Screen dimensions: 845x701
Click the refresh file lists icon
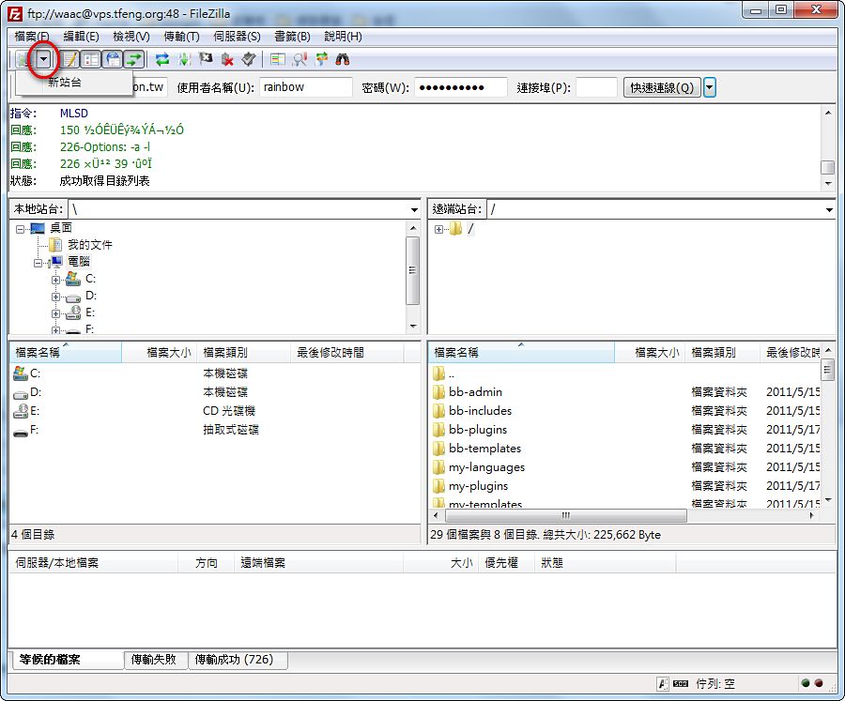coord(162,59)
